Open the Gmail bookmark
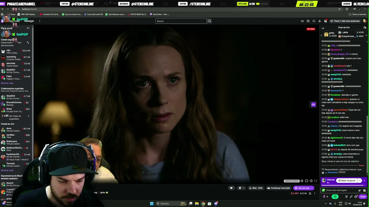The height and width of the screenshot is (207, 369). 11,14
